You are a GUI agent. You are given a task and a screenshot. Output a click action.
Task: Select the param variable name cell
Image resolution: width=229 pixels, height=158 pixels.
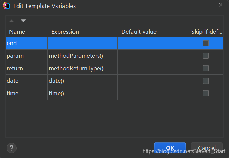tap(26, 56)
